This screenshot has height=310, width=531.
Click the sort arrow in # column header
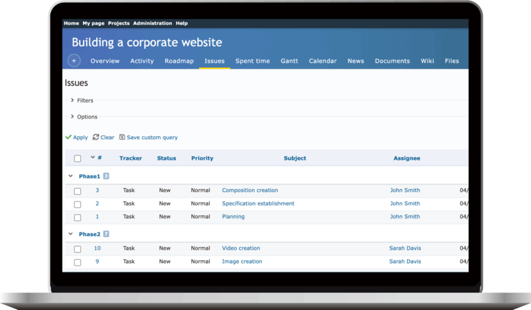[x=93, y=158]
